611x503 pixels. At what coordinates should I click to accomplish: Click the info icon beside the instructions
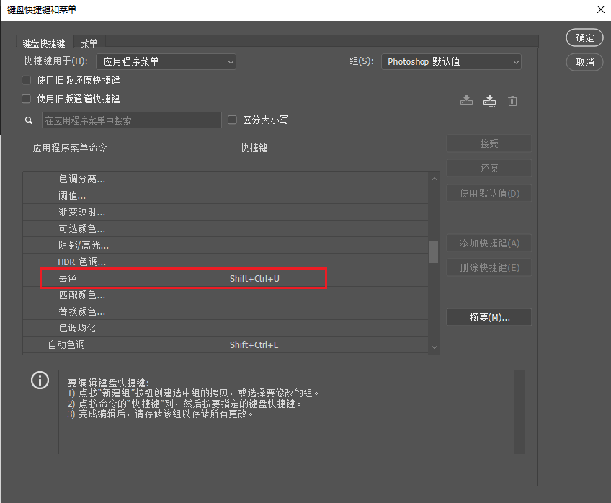(x=40, y=380)
